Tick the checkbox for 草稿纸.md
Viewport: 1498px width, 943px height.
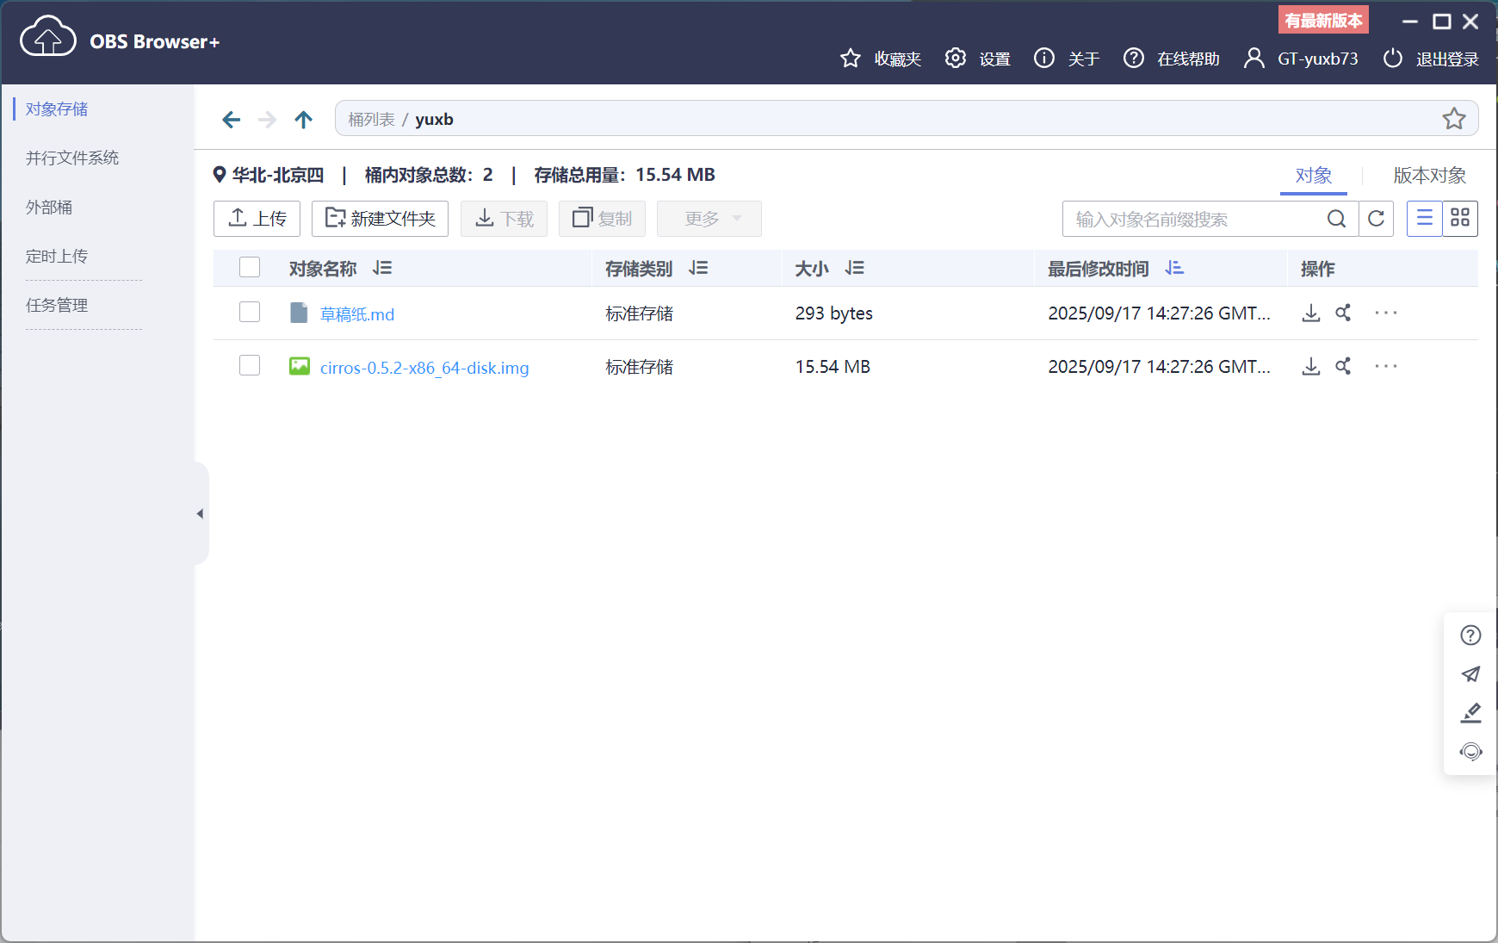pyautogui.click(x=250, y=312)
